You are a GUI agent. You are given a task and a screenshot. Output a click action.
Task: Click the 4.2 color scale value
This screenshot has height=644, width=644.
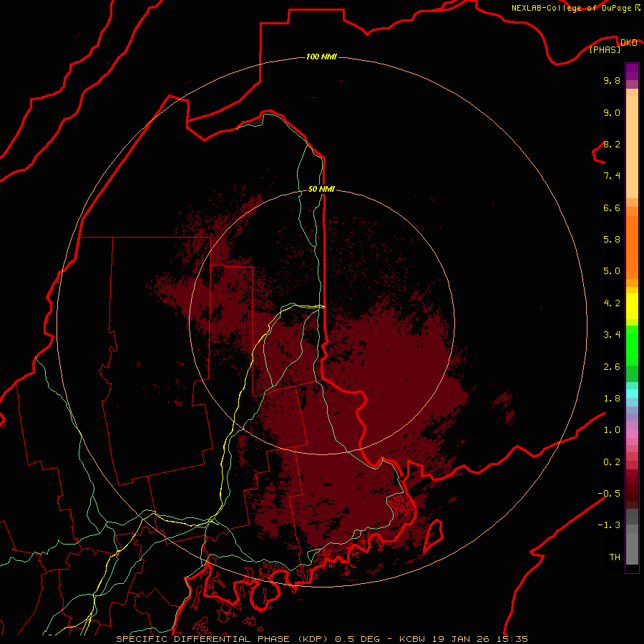coord(612,303)
